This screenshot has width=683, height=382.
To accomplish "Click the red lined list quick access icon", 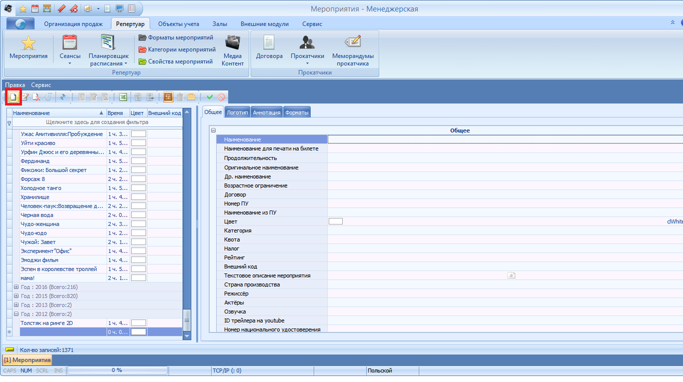I will (132, 8).
